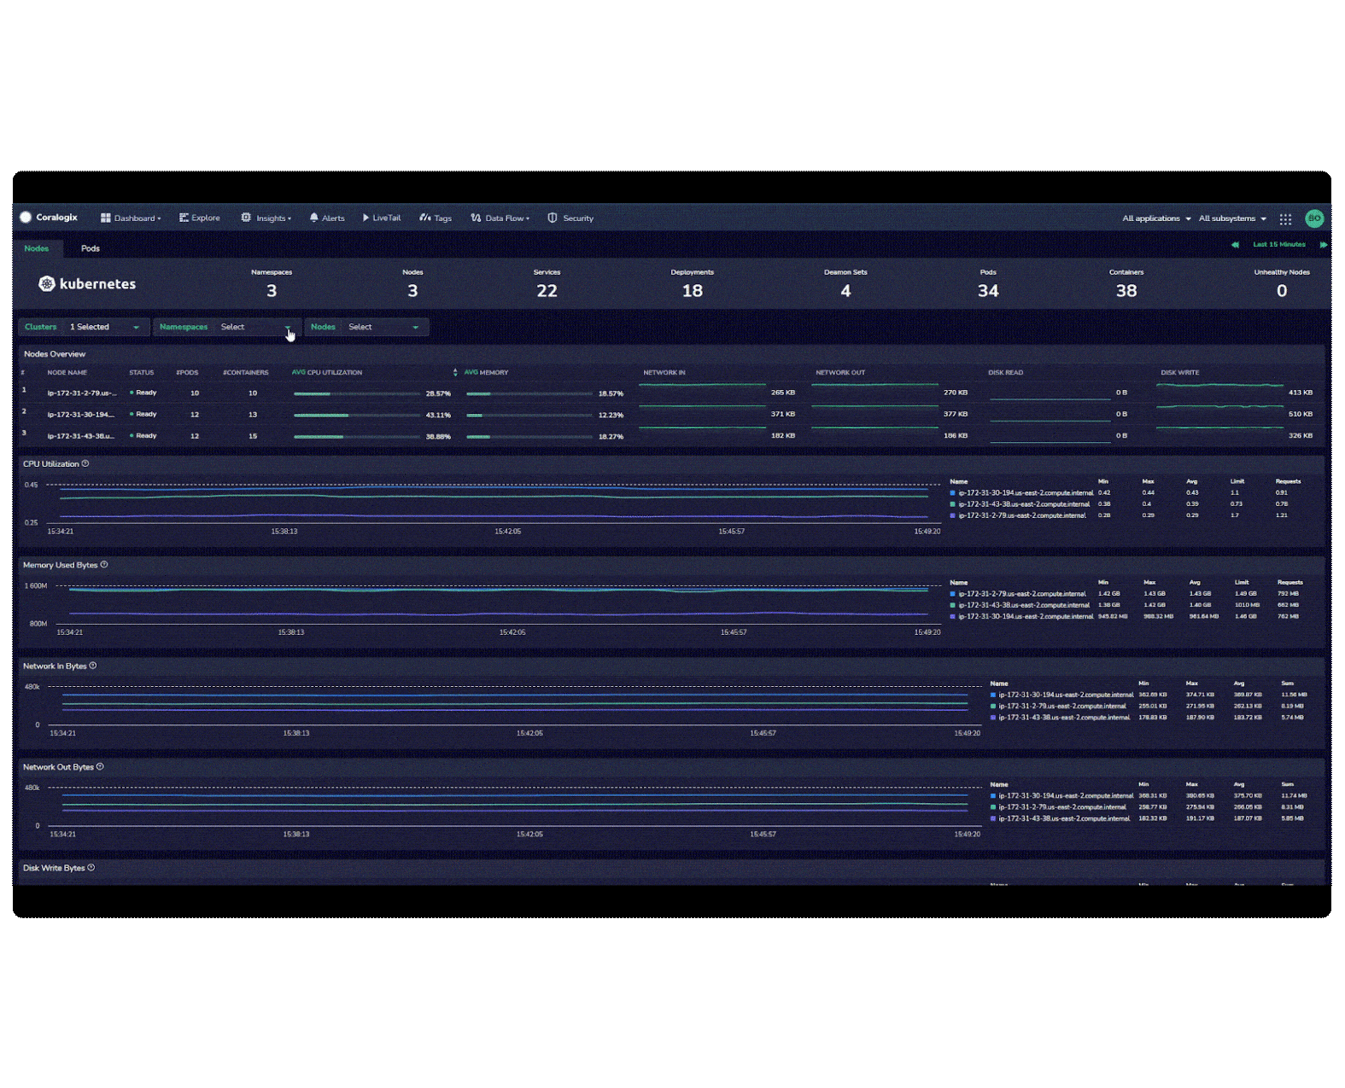Viewport: 1345px width, 1088px height.
Task: Click the Dashboard grid icon
Action: (x=106, y=218)
